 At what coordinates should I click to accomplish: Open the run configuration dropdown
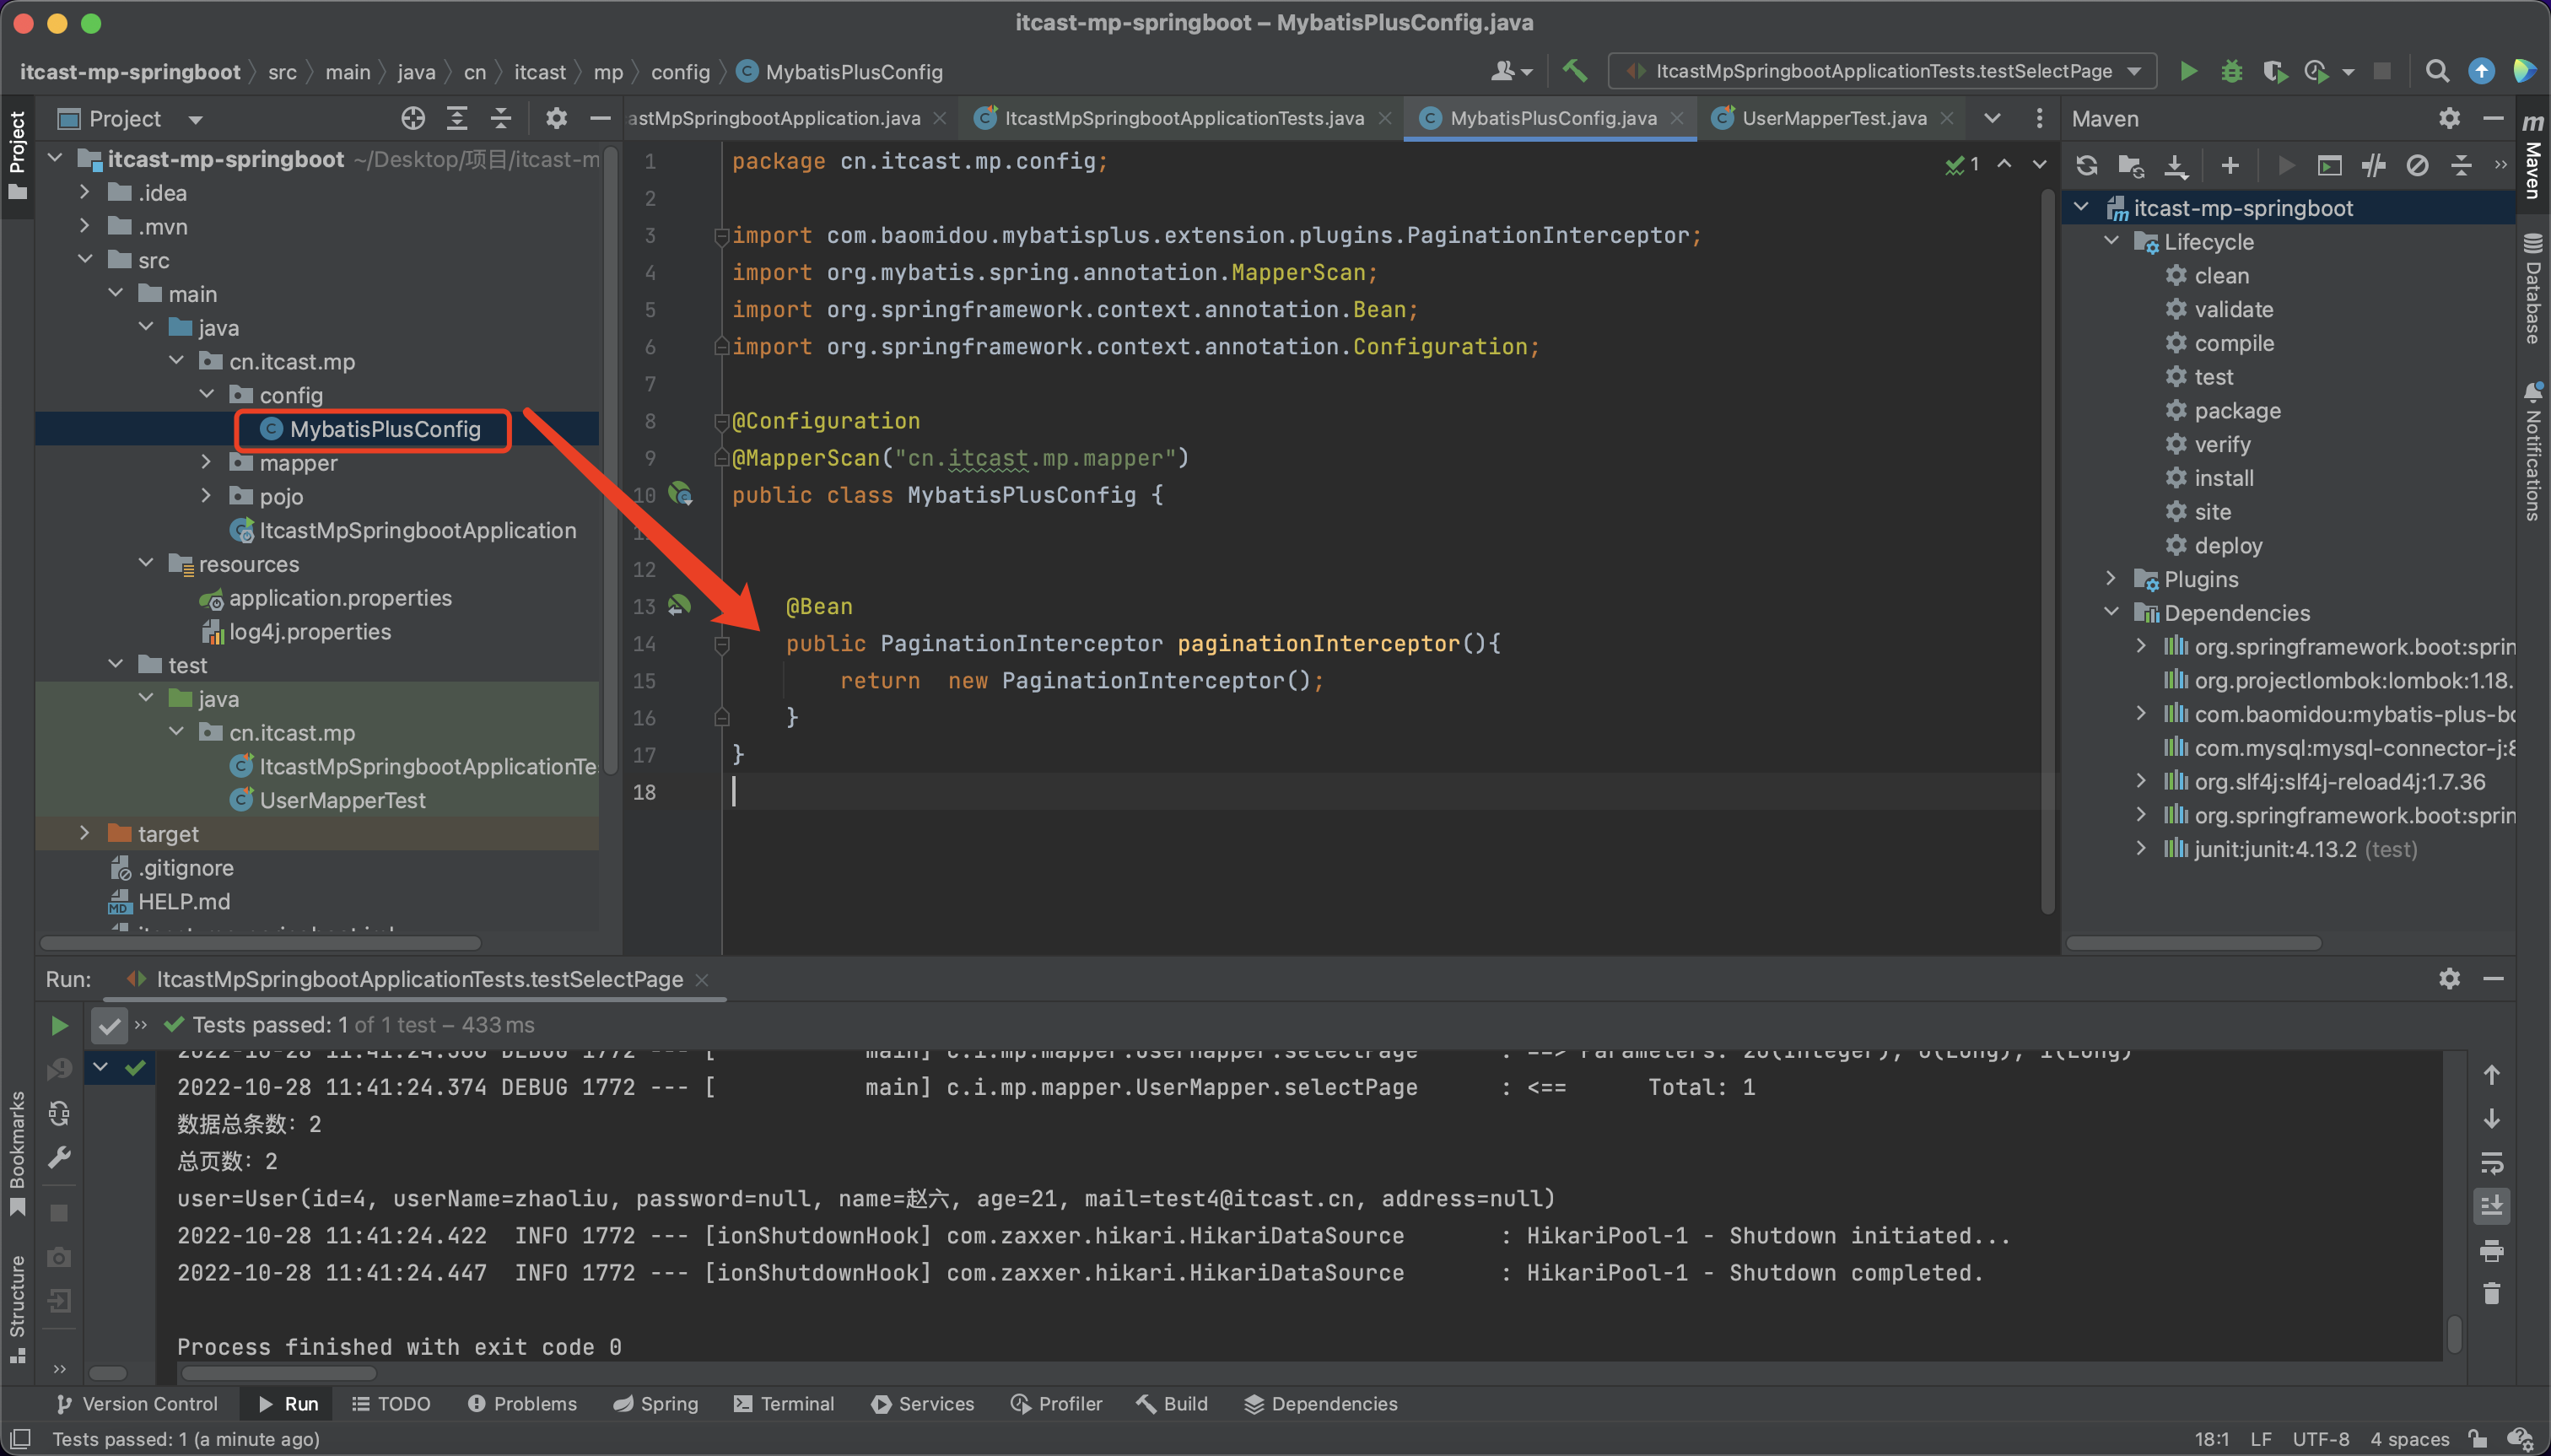[2133, 71]
